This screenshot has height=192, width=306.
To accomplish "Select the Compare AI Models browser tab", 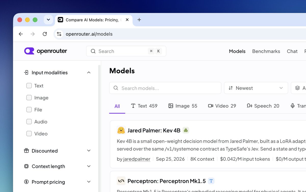I will pos(94,20).
